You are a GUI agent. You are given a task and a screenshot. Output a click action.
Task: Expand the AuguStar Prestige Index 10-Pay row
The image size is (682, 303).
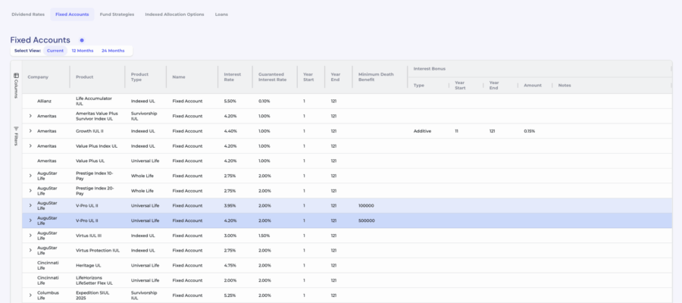(x=30, y=176)
